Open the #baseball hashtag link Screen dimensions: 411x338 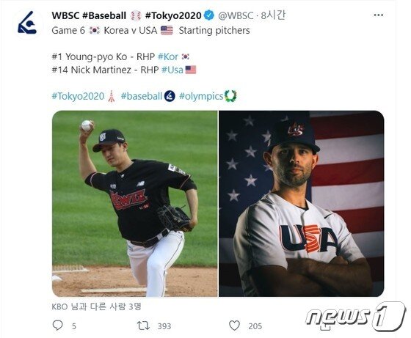coord(141,96)
